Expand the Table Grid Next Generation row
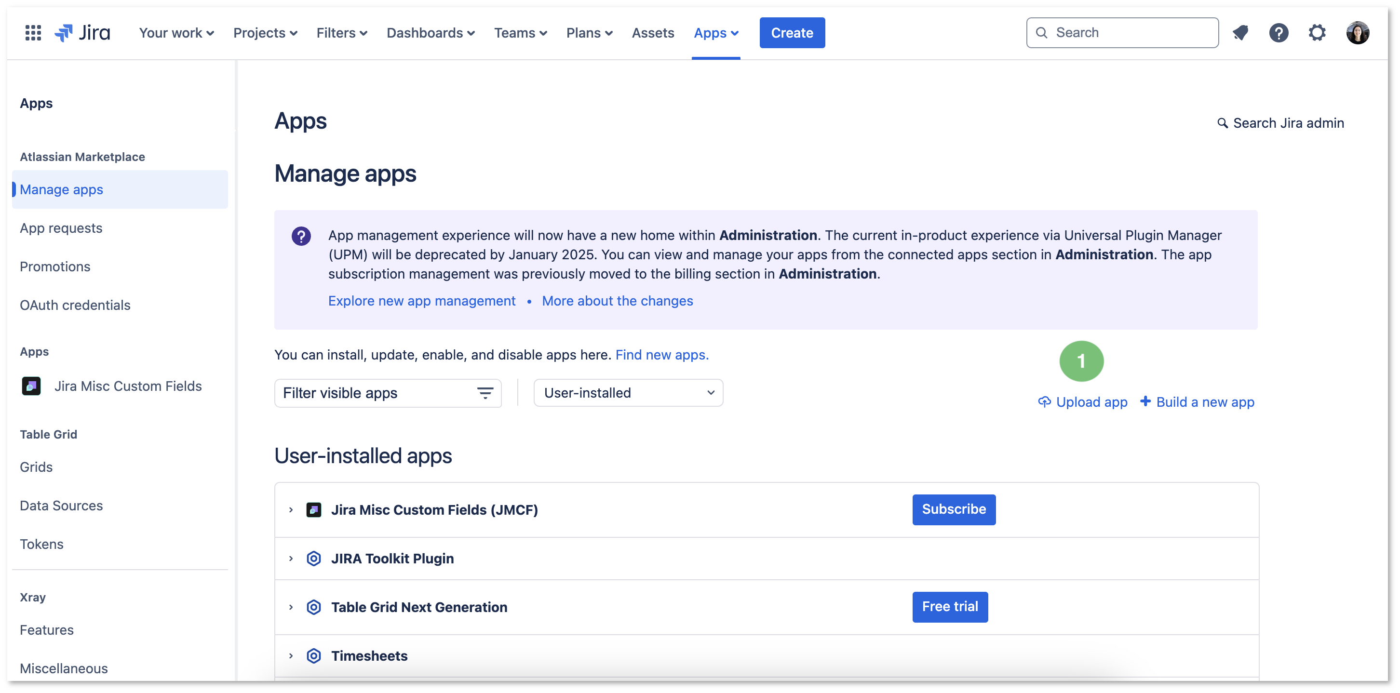The image size is (1400, 693). (x=291, y=607)
